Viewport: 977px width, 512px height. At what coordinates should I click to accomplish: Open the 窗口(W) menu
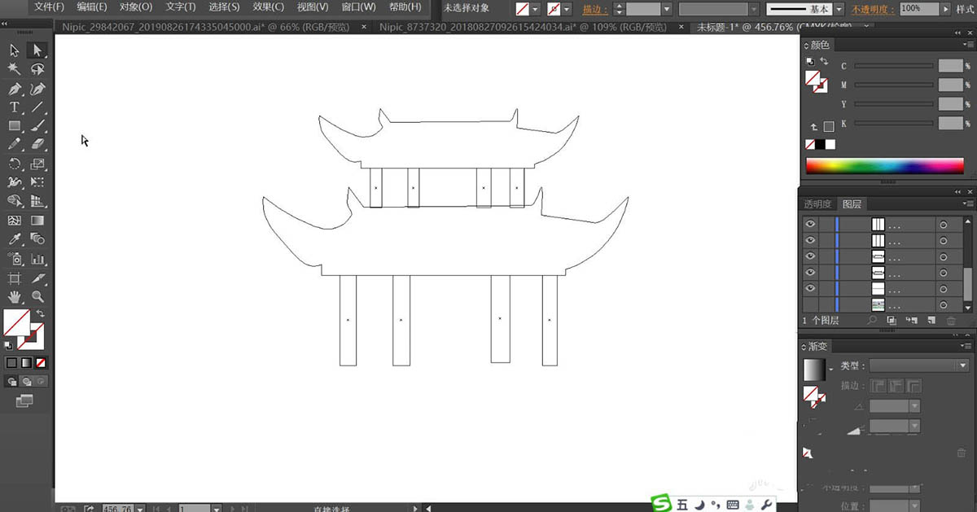(x=358, y=7)
